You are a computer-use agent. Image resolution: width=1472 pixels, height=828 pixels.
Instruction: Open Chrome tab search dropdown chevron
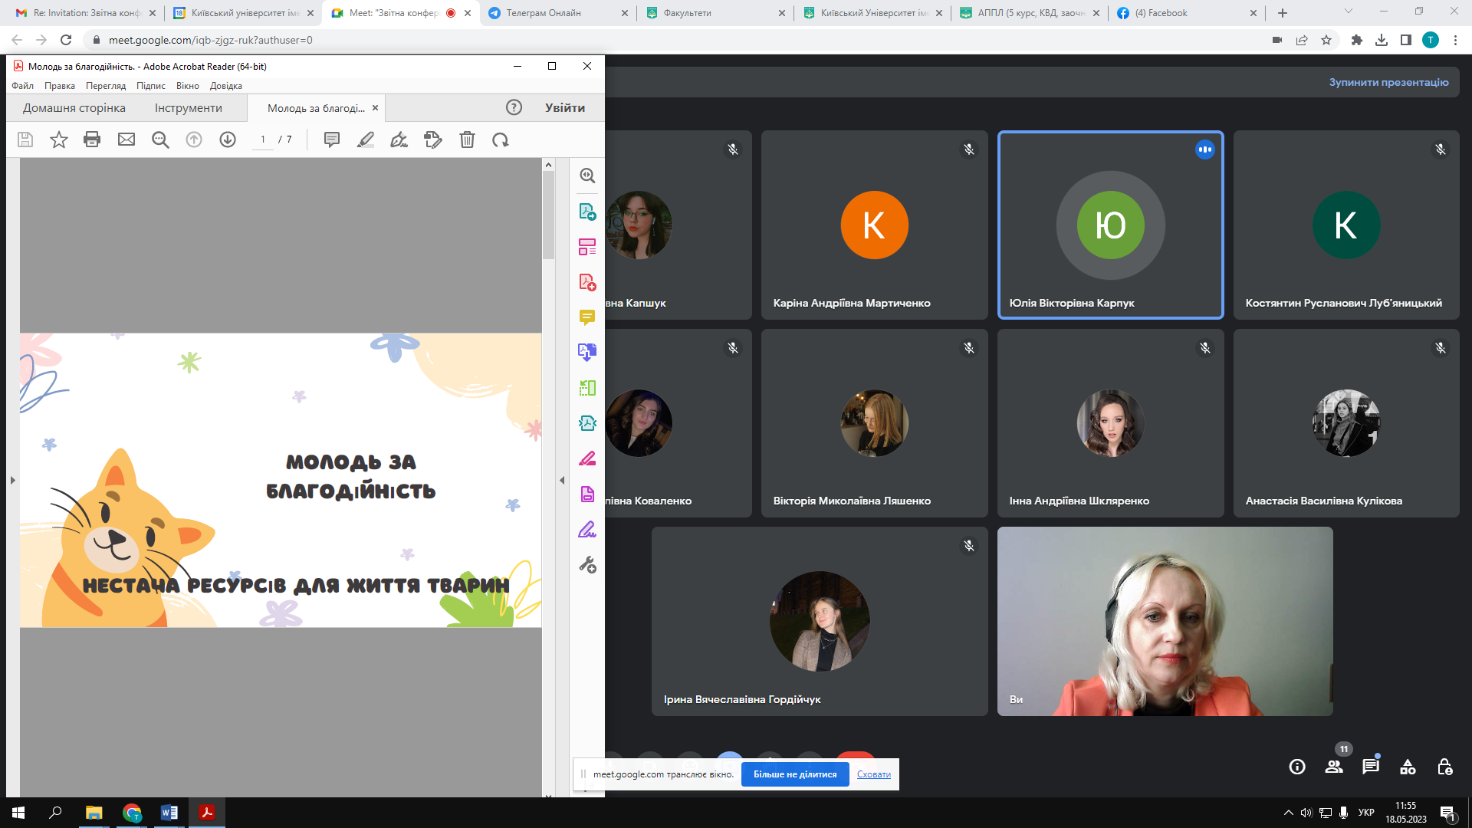(x=1349, y=12)
